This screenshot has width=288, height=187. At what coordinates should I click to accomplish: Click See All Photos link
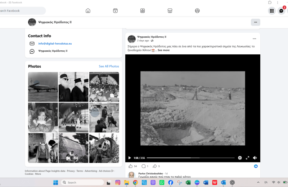tap(109, 66)
